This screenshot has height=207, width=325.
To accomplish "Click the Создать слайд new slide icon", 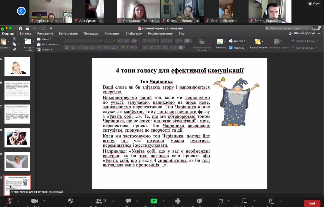I will pos(28,42).
